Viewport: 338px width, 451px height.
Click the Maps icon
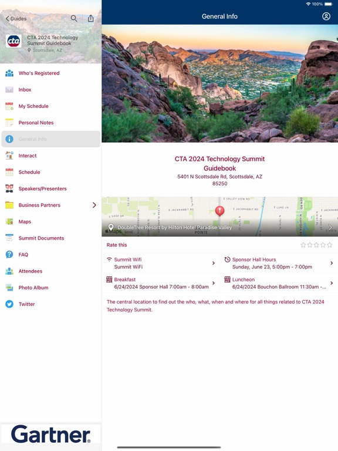tap(9, 221)
